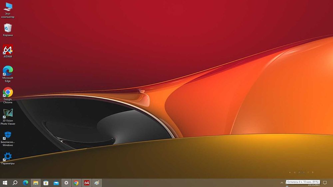
Task: Switch to Paint app in the taskbar
Action: click(97, 183)
